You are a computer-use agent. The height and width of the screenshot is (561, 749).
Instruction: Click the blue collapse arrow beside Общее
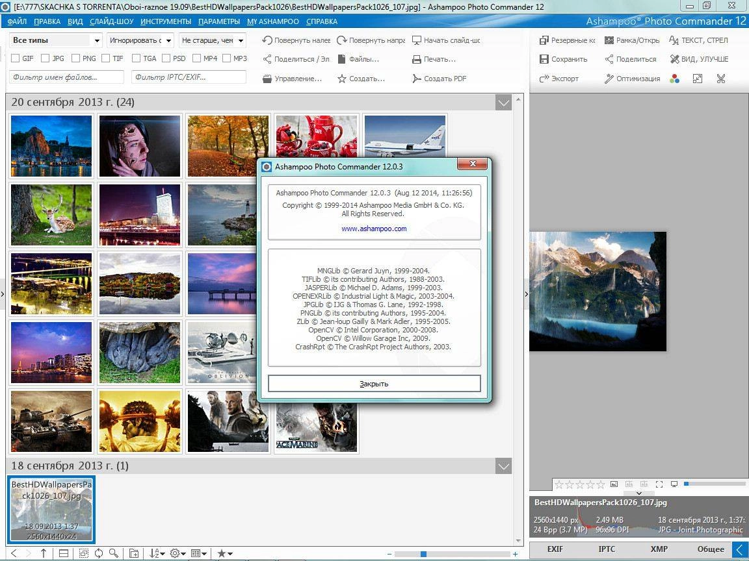point(740,549)
